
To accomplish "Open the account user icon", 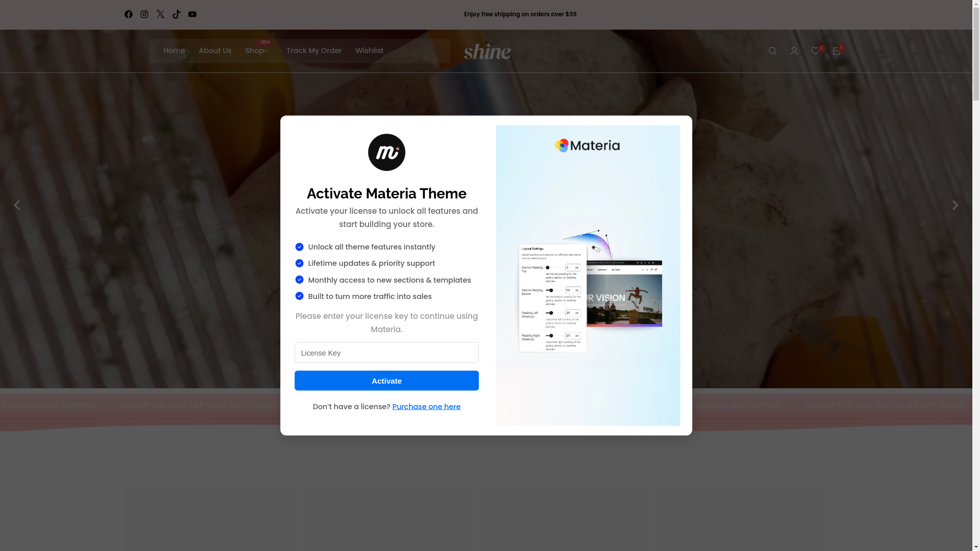I will [794, 51].
